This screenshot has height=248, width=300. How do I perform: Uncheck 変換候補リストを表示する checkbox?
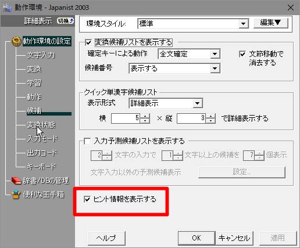pyautogui.click(x=88, y=42)
